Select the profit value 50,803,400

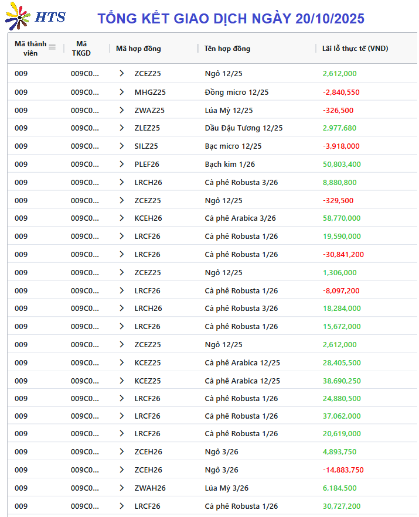(342, 164)
